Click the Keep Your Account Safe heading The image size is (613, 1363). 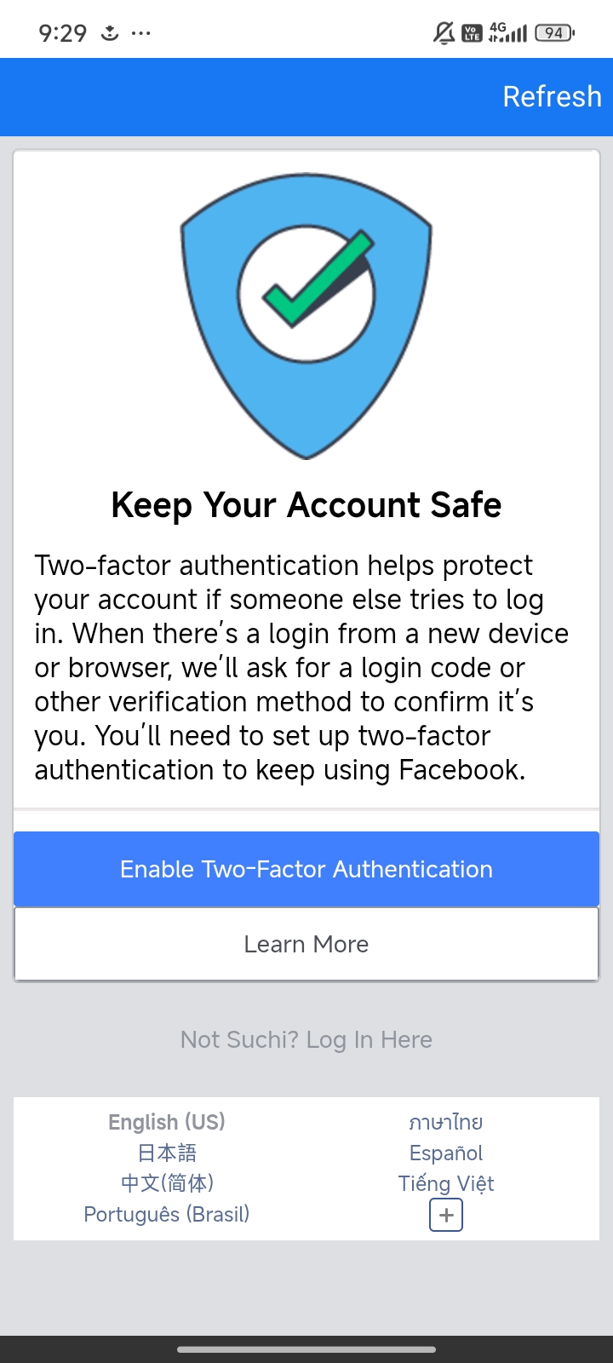tap(306, 505)
